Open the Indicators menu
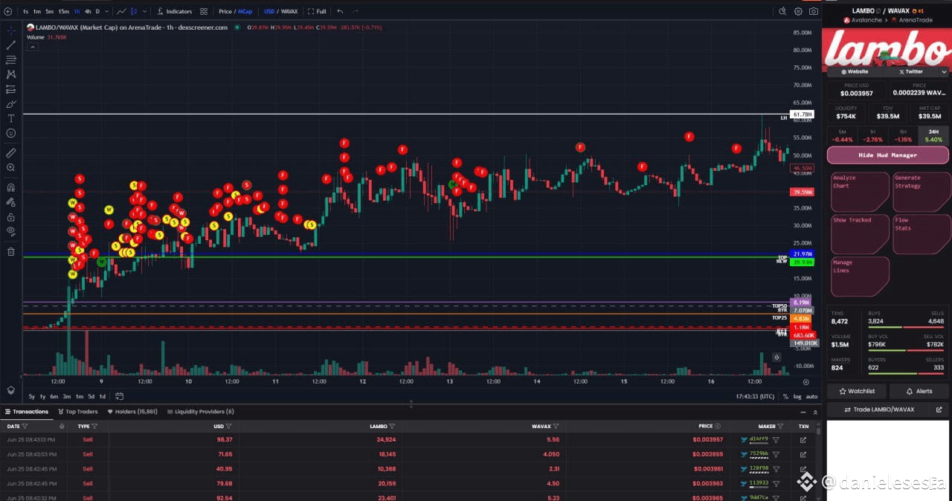 (174, 11)
